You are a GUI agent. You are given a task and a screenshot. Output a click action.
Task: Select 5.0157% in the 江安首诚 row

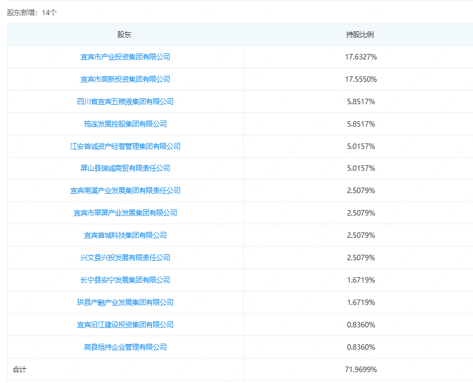point(361,146)
